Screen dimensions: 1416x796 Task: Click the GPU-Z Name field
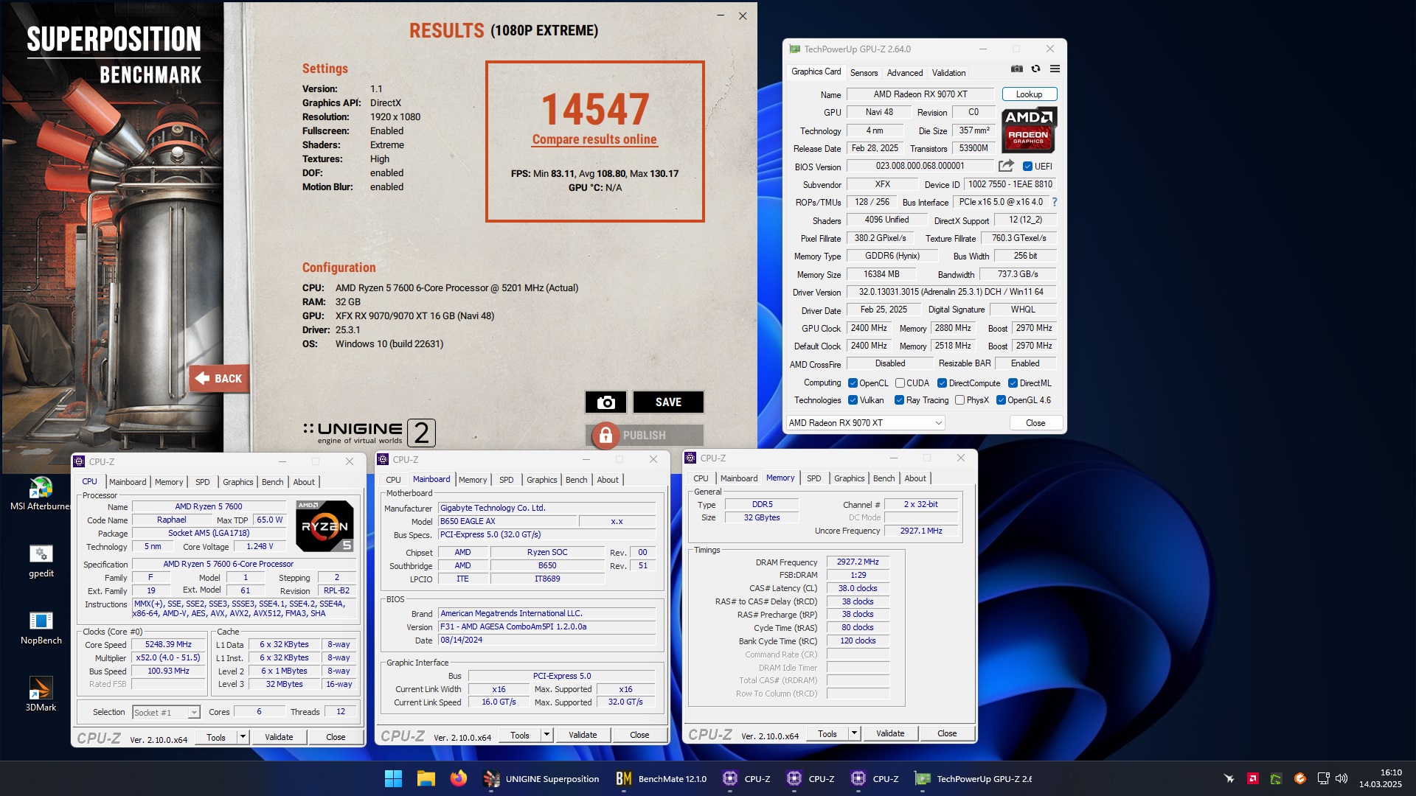tap(920, 94)
